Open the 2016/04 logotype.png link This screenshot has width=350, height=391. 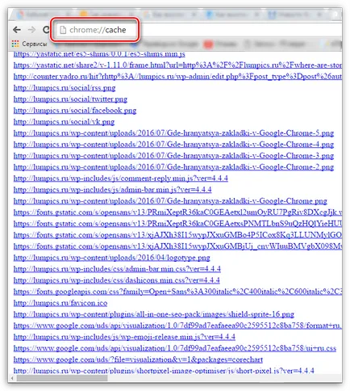coord(112,258)
